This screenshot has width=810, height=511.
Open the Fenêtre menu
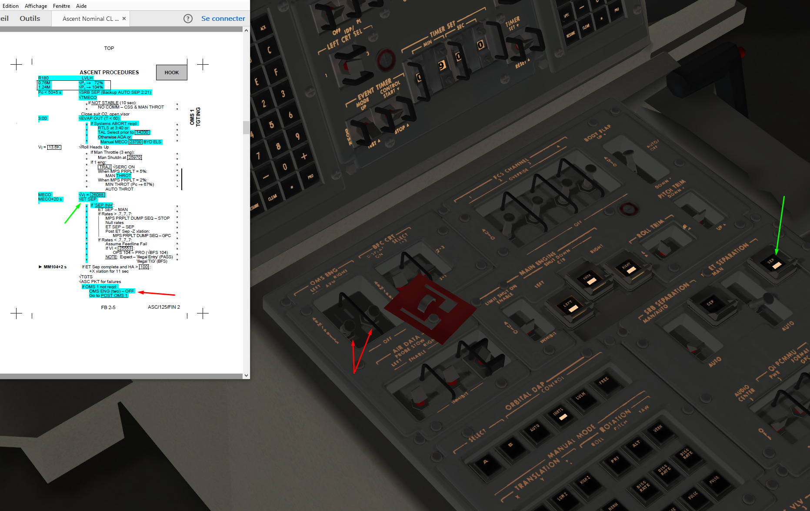61,6
